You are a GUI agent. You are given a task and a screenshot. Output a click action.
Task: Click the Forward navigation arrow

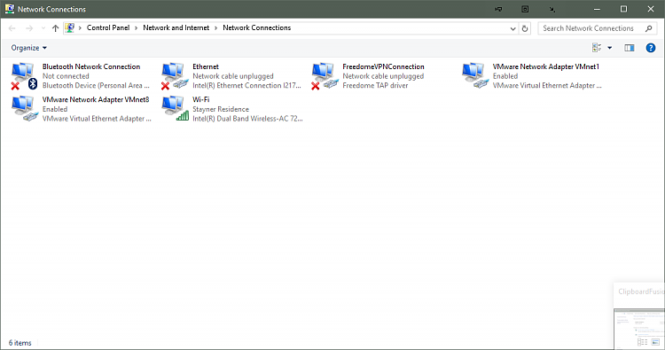(29, 28)
